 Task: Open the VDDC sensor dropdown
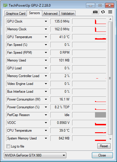click(x=46, y=123)
